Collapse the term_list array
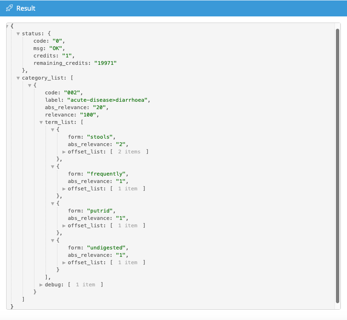The height and width of the screenshot is (320, 347). (x=41, y=122)
